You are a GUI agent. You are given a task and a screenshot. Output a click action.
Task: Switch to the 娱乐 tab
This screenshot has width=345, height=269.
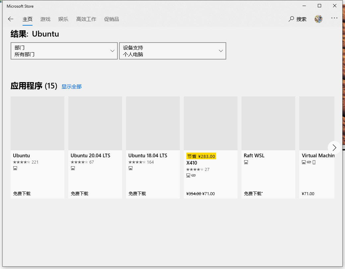[x=63, y=19]
